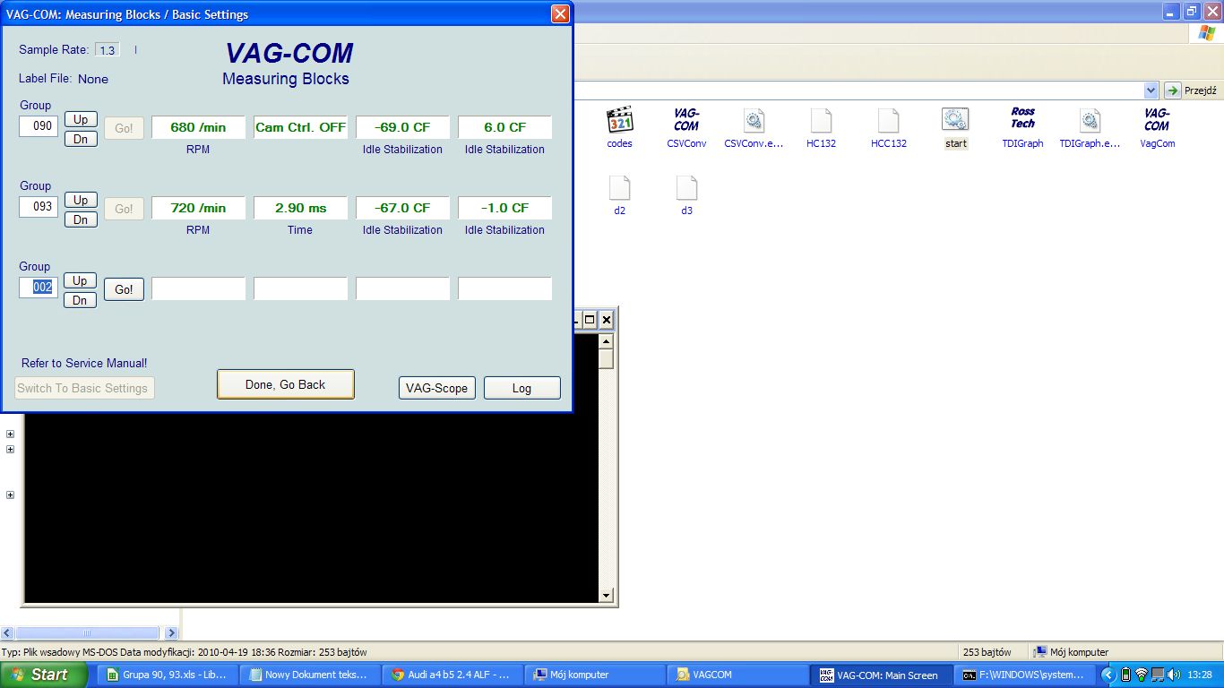The width and height of the screenshot is (1224, 688).
Task: Expand the address bar dropdown arrow
Action: [x=1151, y=90]
